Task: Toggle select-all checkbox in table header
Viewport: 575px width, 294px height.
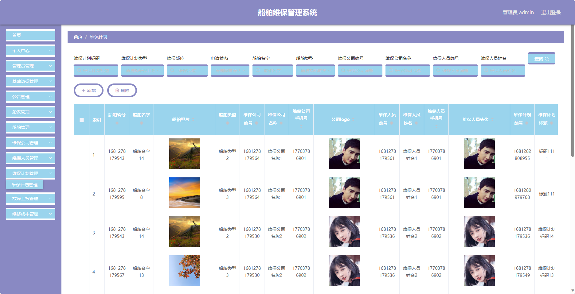Action: click(82, 120)
